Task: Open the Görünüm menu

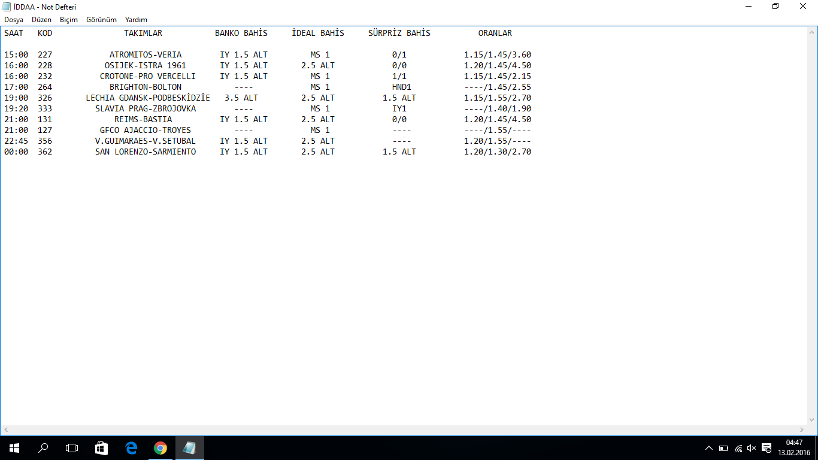Action: 101,20
